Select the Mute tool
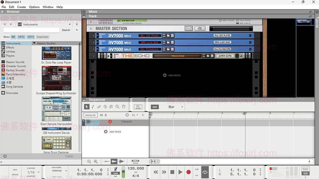This screenshot has height=179, width=319. (111, 107)
